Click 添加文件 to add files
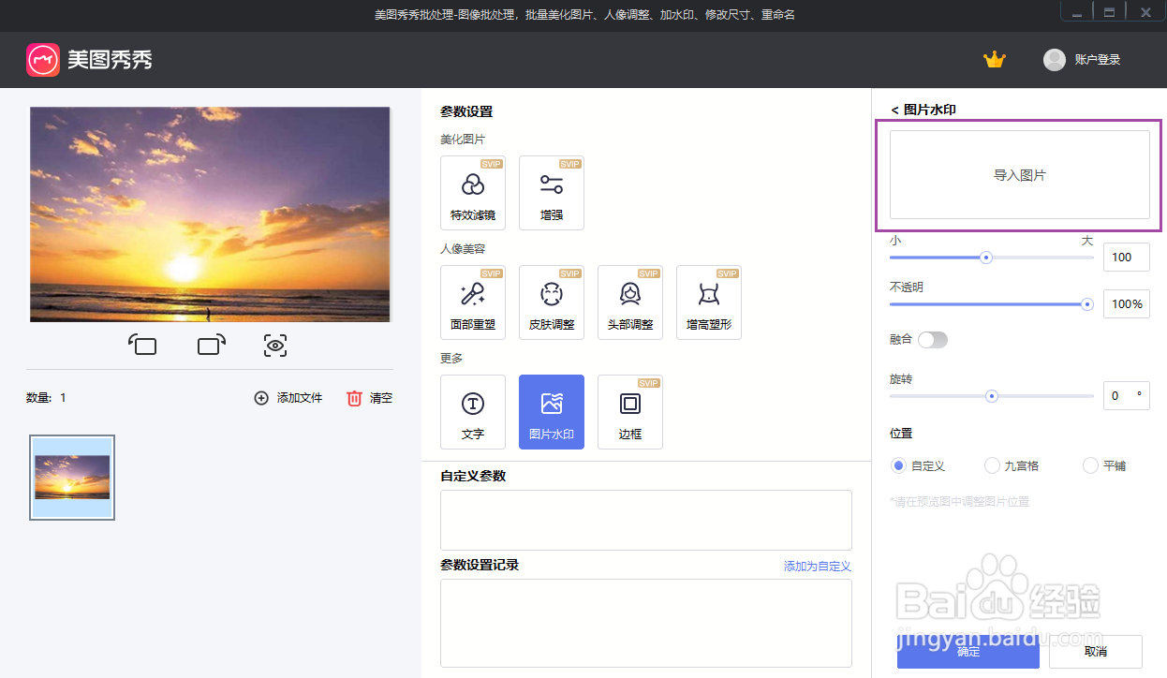 [288, 398]
